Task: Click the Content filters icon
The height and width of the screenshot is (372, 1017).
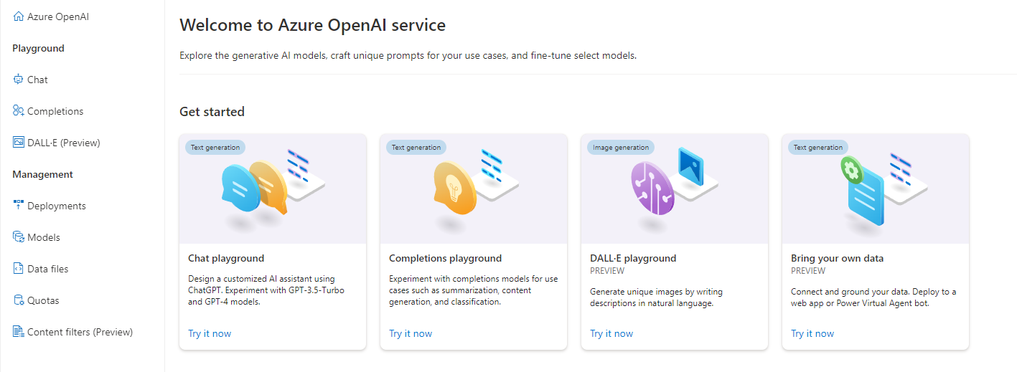Action: coord(19,332)
